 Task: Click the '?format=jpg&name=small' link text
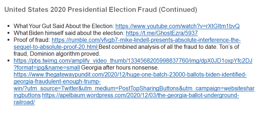(x=47, y=68)
